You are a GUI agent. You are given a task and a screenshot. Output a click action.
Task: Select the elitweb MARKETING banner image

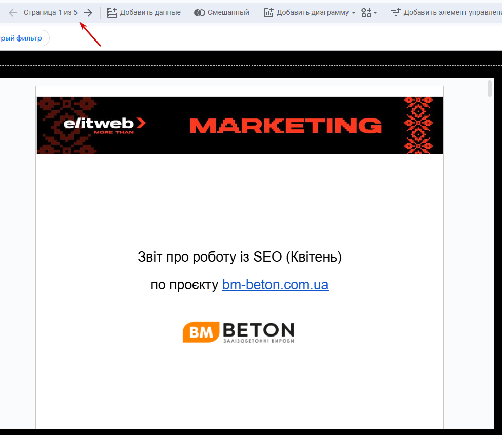[240, 126]
